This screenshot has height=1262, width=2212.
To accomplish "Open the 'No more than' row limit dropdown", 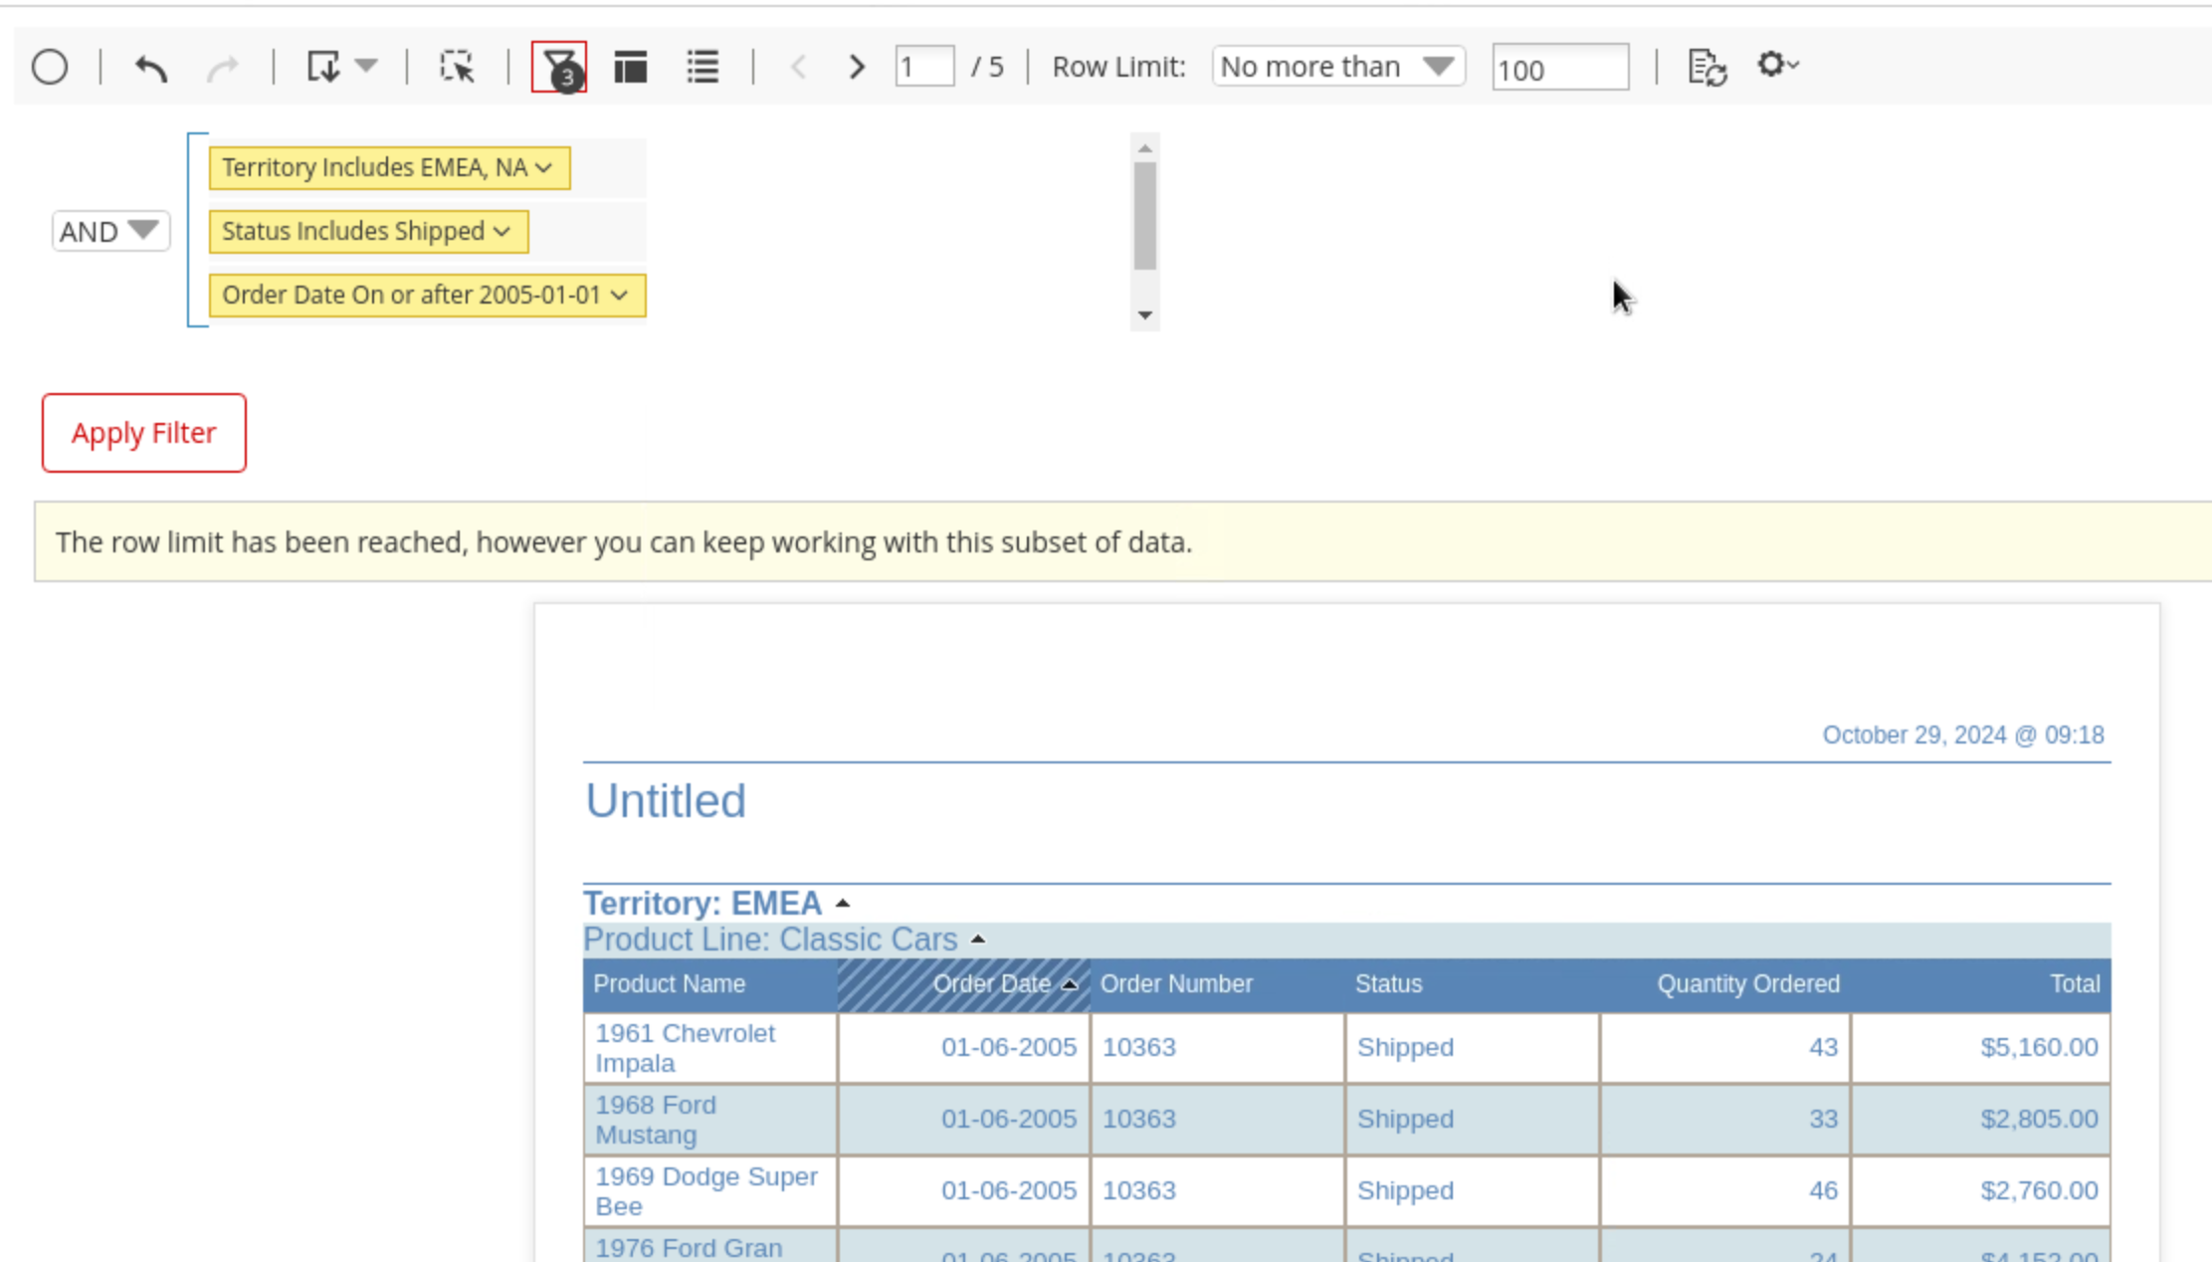I will tap(1337, 67).
